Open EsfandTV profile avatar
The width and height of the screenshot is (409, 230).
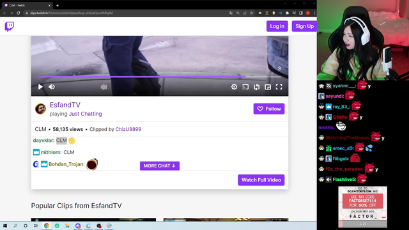(x=40, y=109)
